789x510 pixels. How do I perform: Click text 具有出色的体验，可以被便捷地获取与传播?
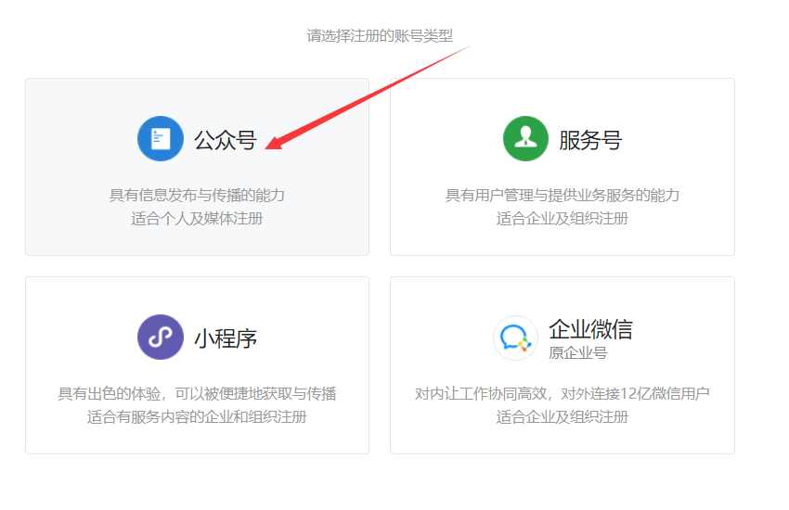coord(197,393)
